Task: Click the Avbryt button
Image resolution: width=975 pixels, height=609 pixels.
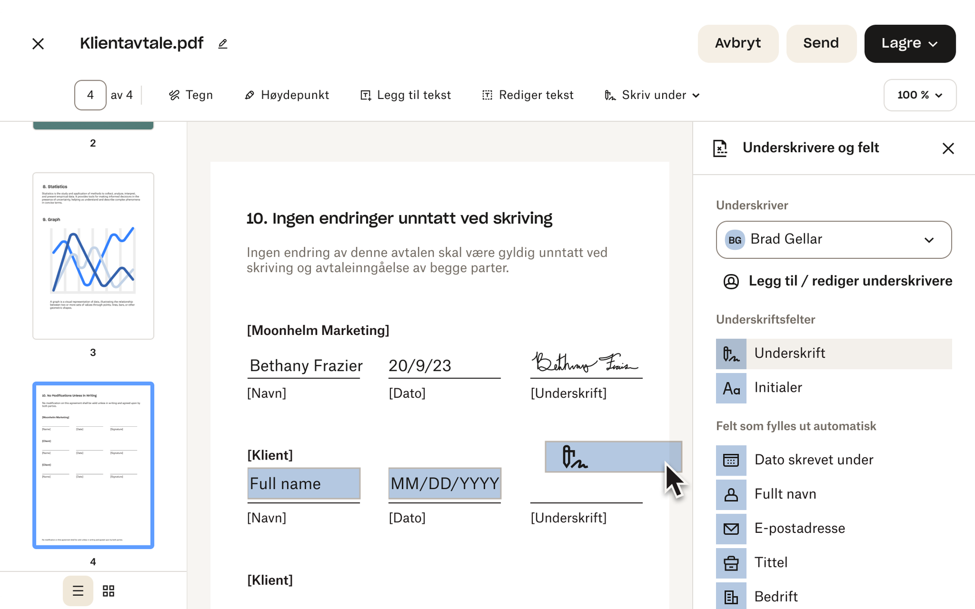Action: (x=737, y=44)
